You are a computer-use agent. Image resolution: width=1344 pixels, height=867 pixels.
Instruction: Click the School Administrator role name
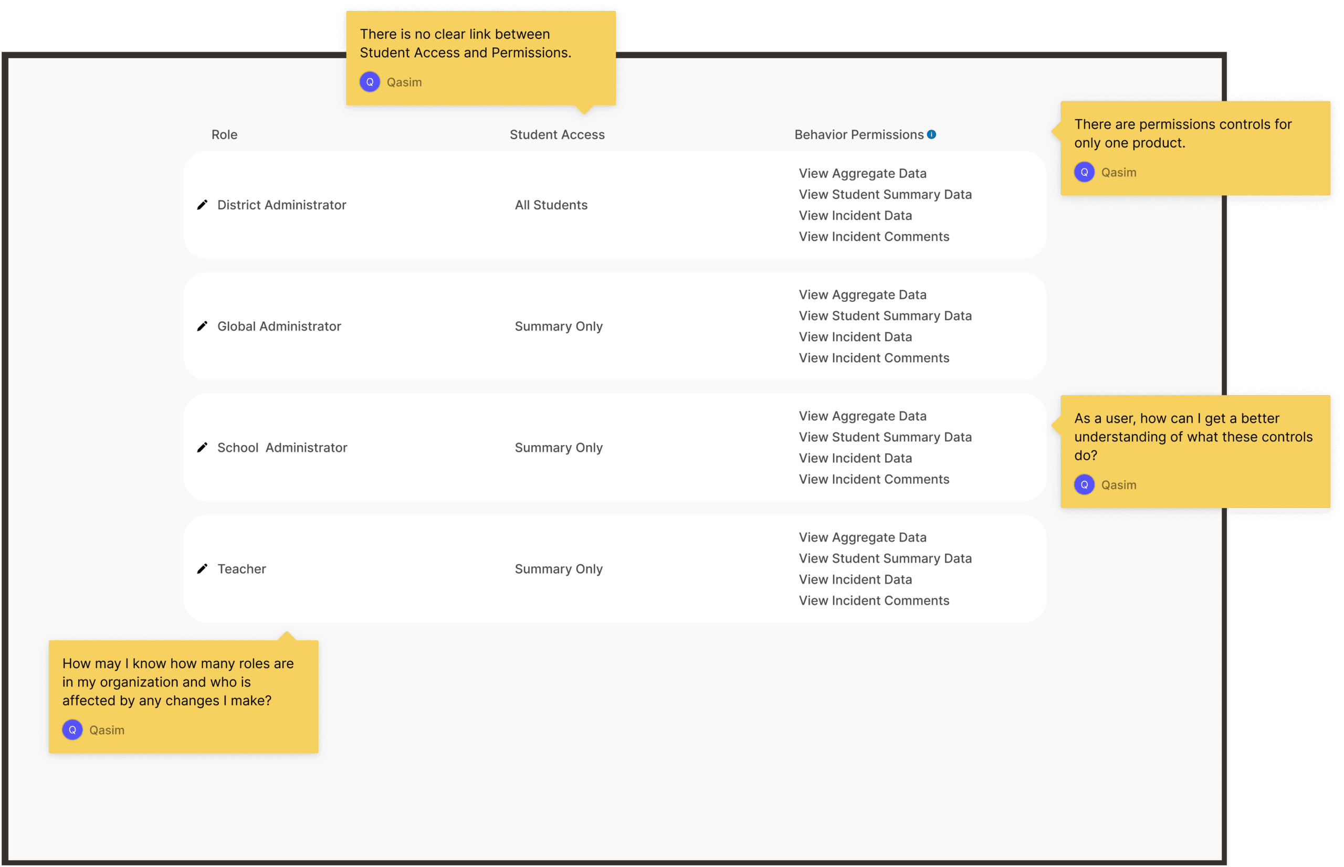[282, 448]
